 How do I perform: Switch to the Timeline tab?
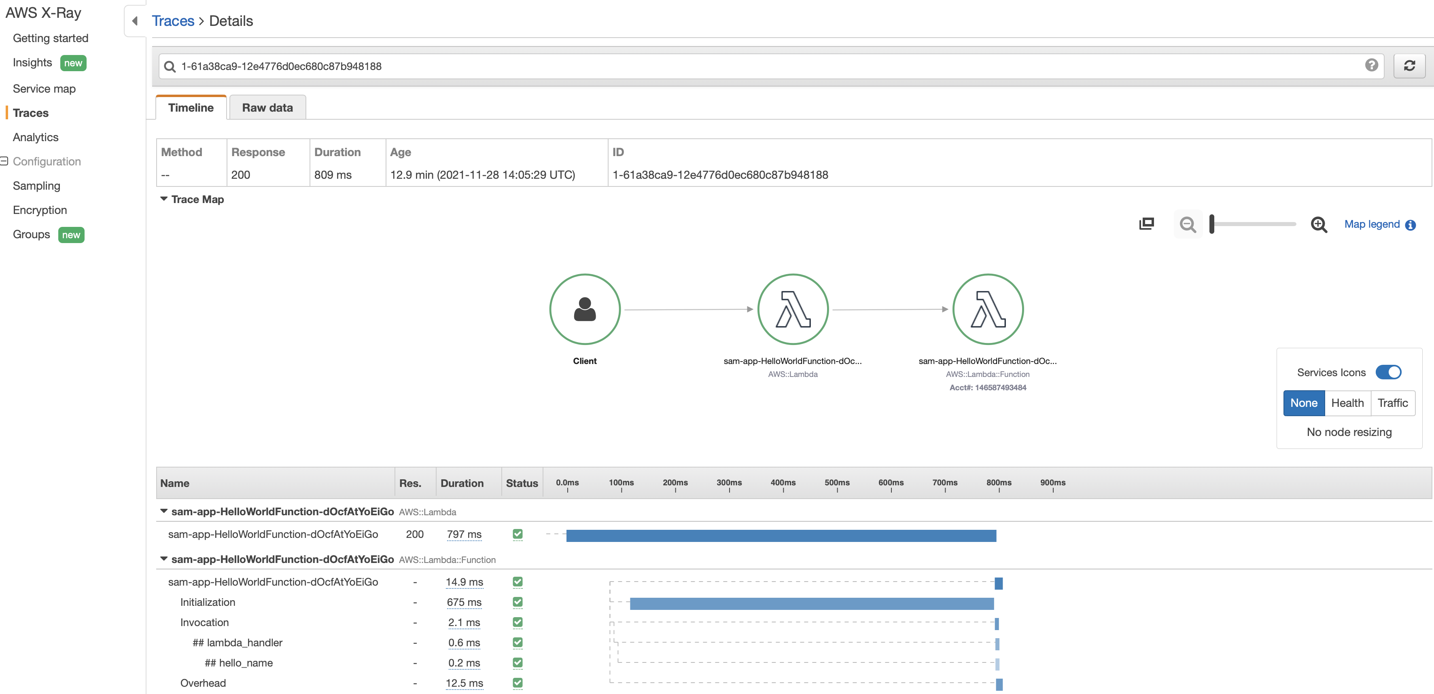click(x=190, y=108)
